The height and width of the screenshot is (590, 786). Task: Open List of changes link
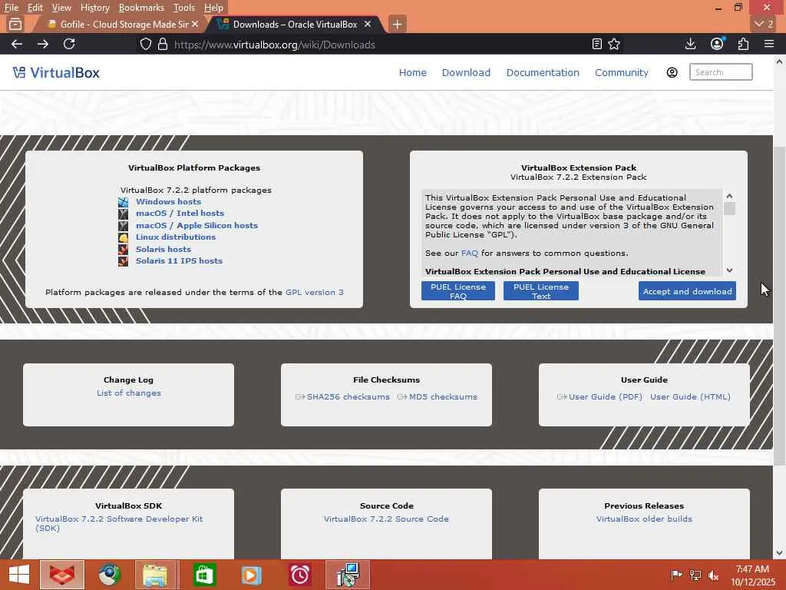tap(129, 393)
